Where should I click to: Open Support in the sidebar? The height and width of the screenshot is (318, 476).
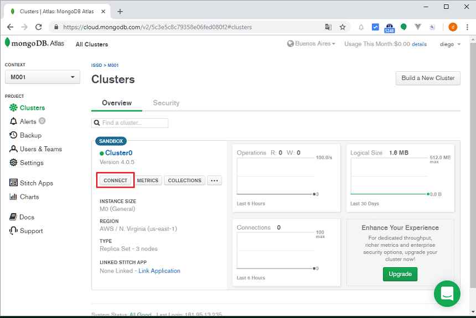[x=26, y=231]
